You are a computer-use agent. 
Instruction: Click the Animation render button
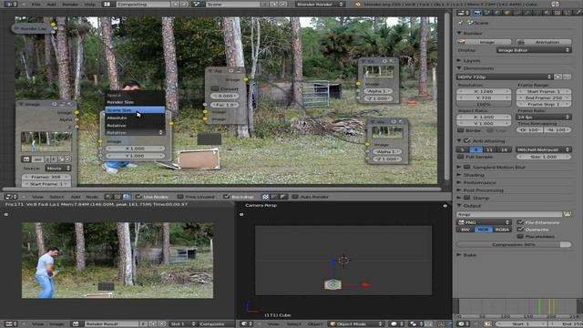coord(544,42)
